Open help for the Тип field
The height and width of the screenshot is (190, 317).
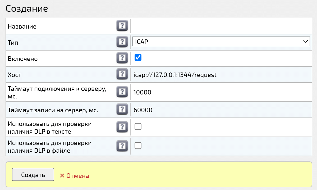coord(122,42)
